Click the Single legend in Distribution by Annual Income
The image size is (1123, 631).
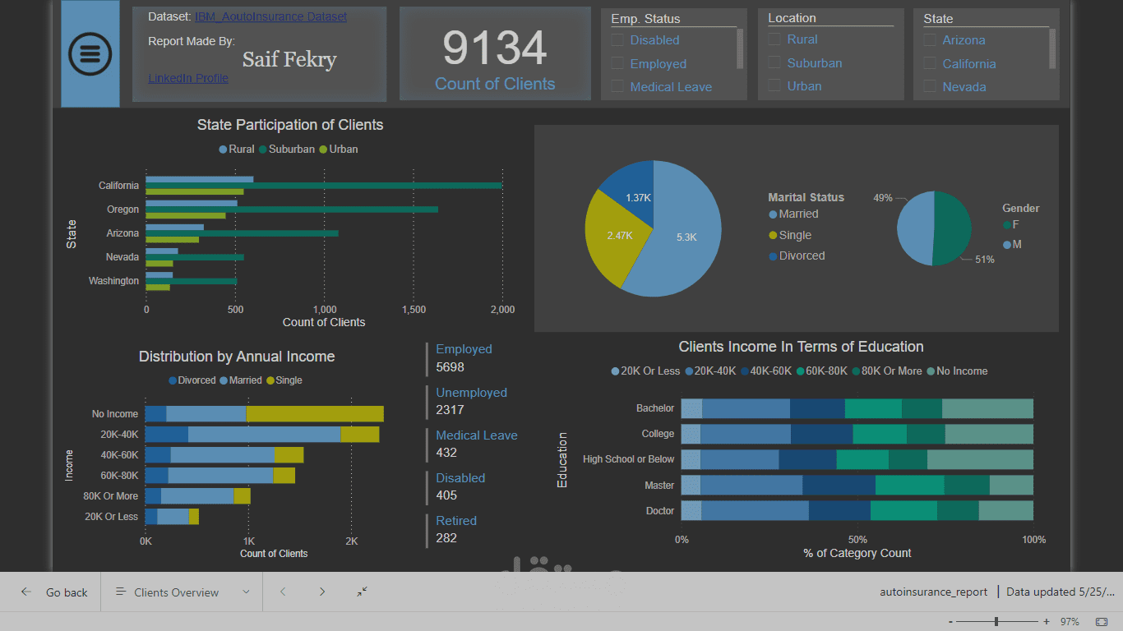point(284,380)
